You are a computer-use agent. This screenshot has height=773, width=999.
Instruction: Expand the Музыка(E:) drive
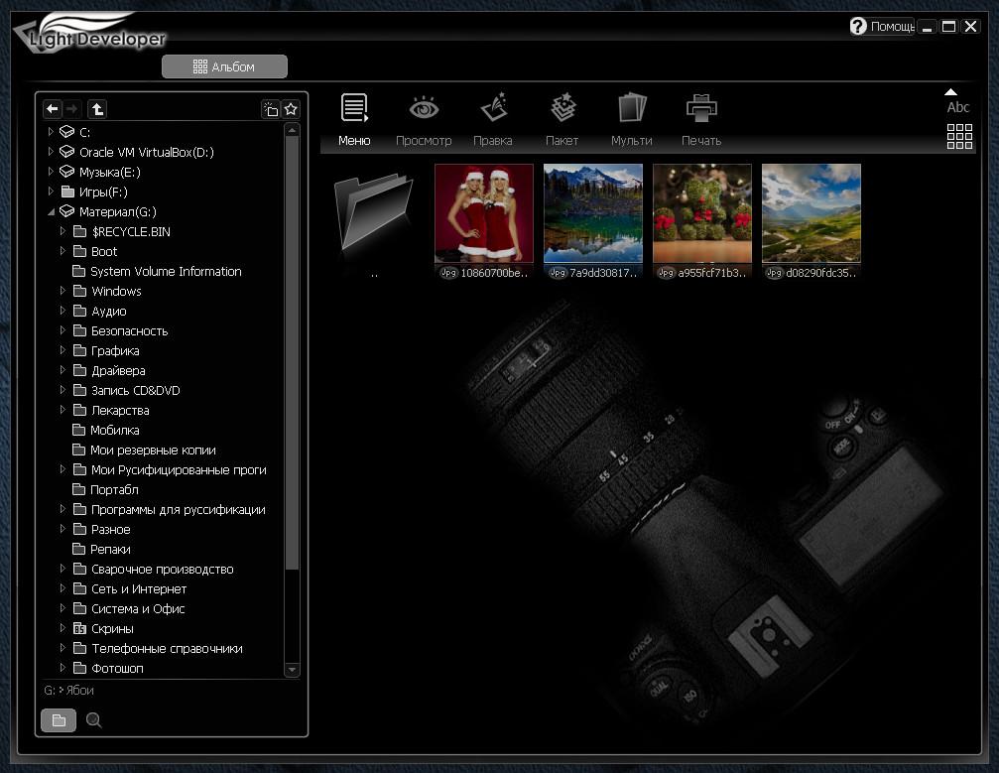(52, 172)
